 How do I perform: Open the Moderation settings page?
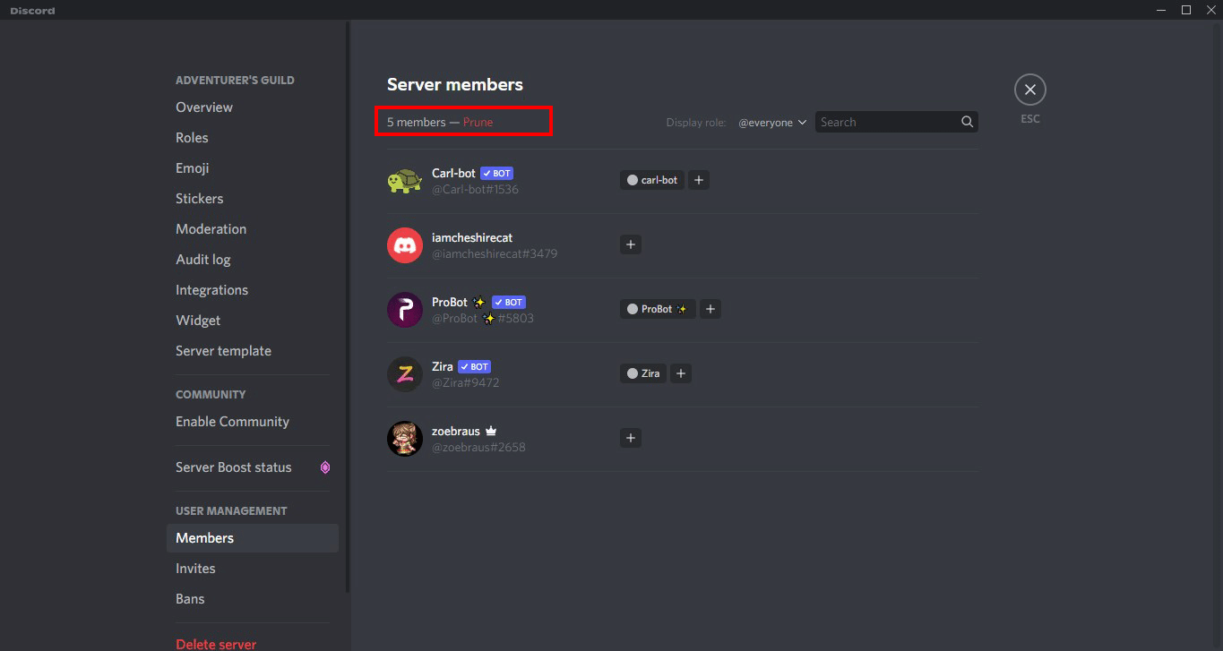(x=211, y=229)
